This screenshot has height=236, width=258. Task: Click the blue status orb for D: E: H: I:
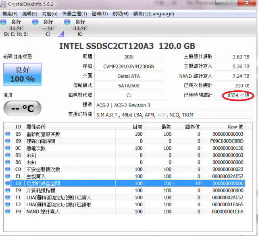pos(3,22)
